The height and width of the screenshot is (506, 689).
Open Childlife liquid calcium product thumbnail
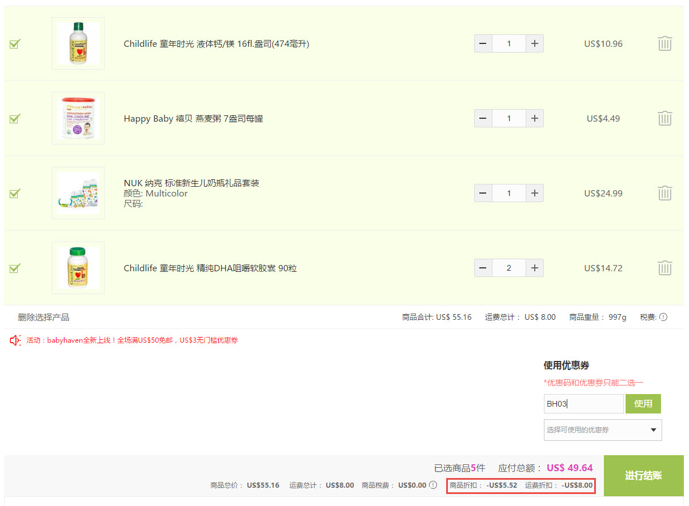(x=78, y=43)
